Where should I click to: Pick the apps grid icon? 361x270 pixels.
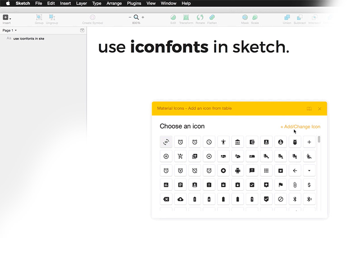click(266, 171)
